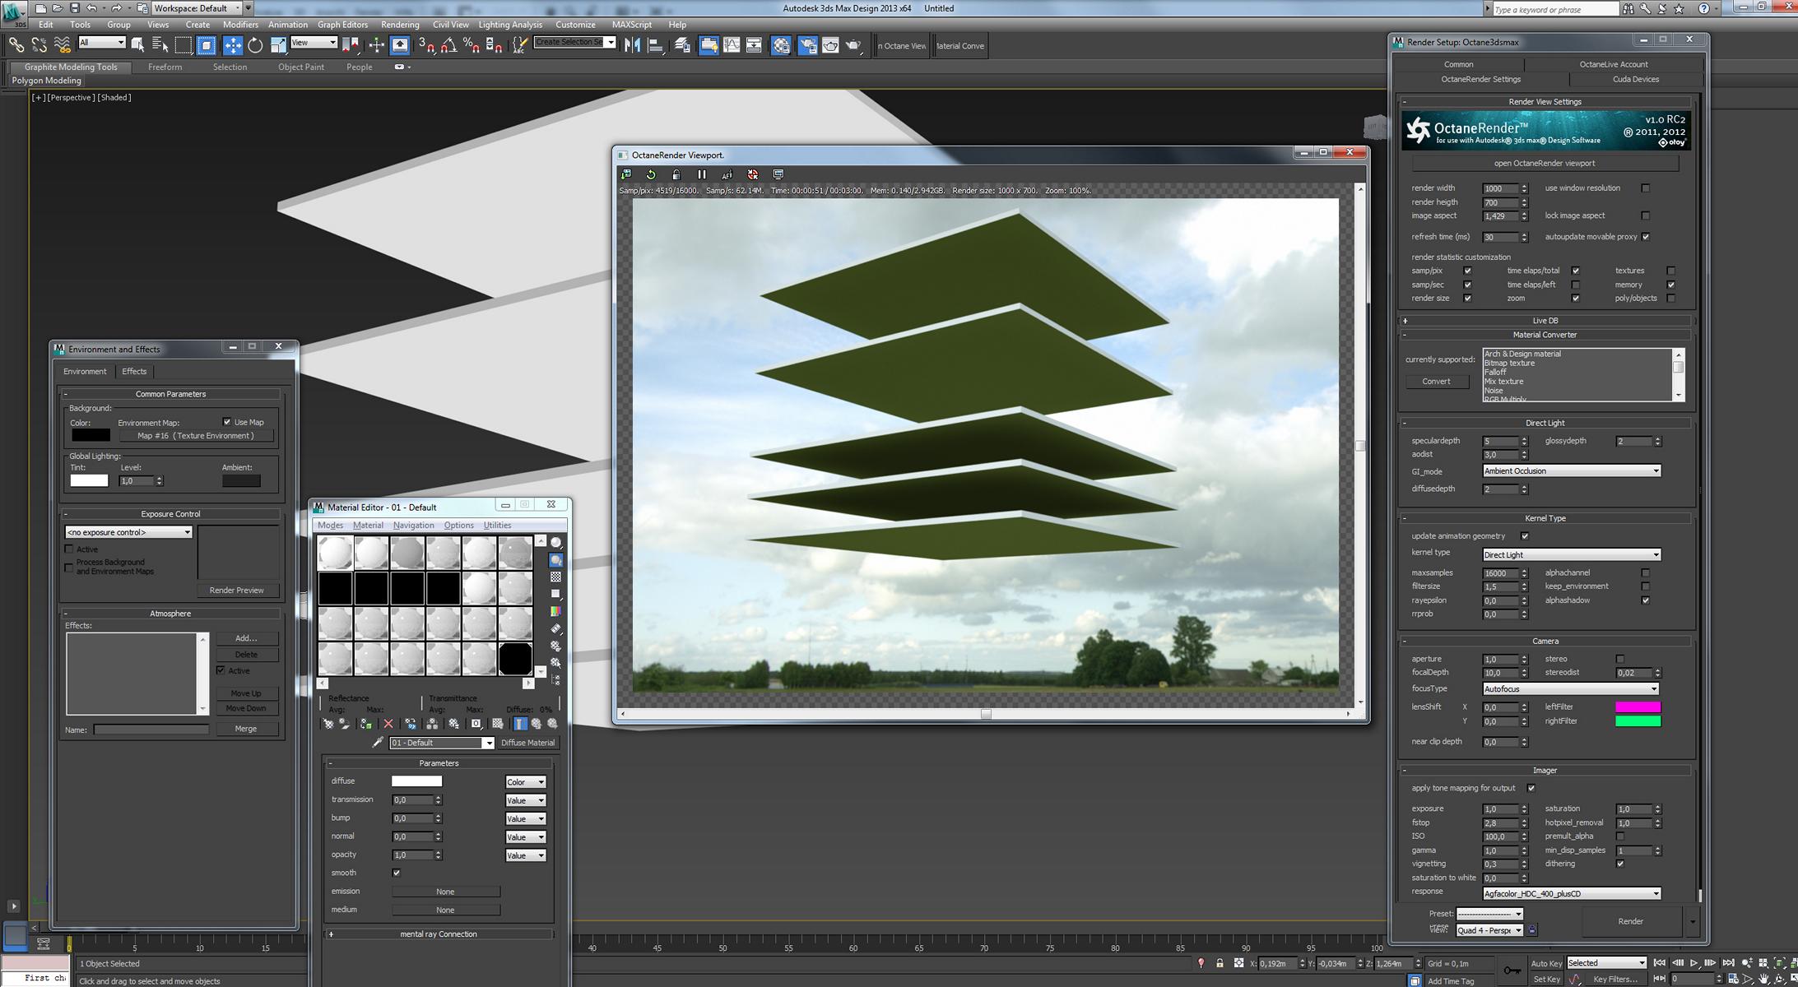The height and width of the screenshot is (987, 1798).
Task: Click the autofocus AF icon in viewport
Action: click(x=727, y=174)
